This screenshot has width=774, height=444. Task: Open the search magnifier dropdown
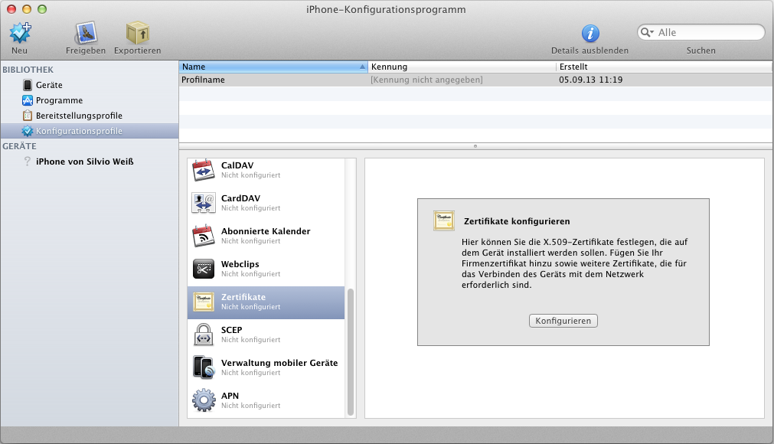click(647, 33)
